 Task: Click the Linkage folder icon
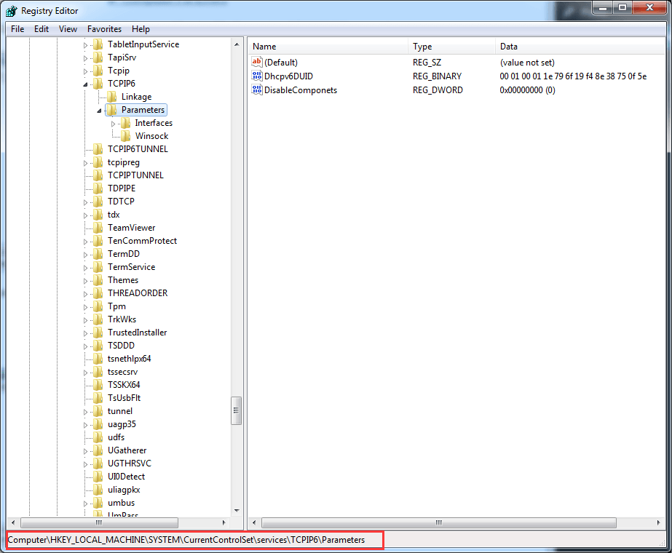point(112,97)
